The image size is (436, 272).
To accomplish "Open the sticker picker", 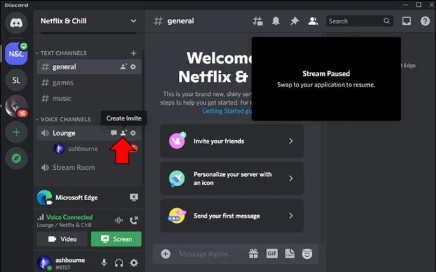I will [290, 254].
